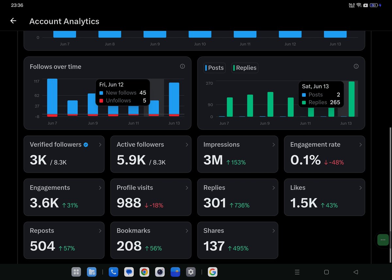The width and height of the screenshot is (392, 280).
Task: Expand the Likes card chevron
Action: (x=361, y=188)
